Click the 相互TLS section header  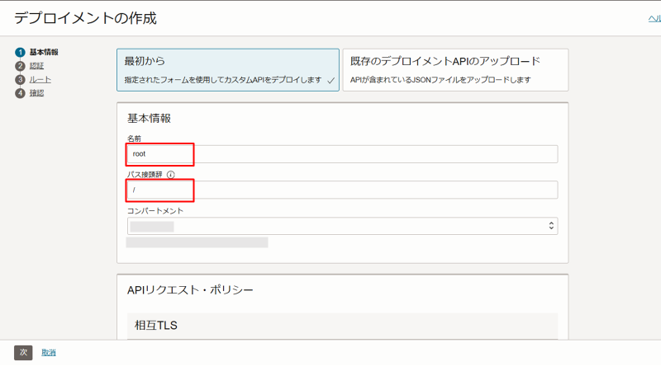342,326
